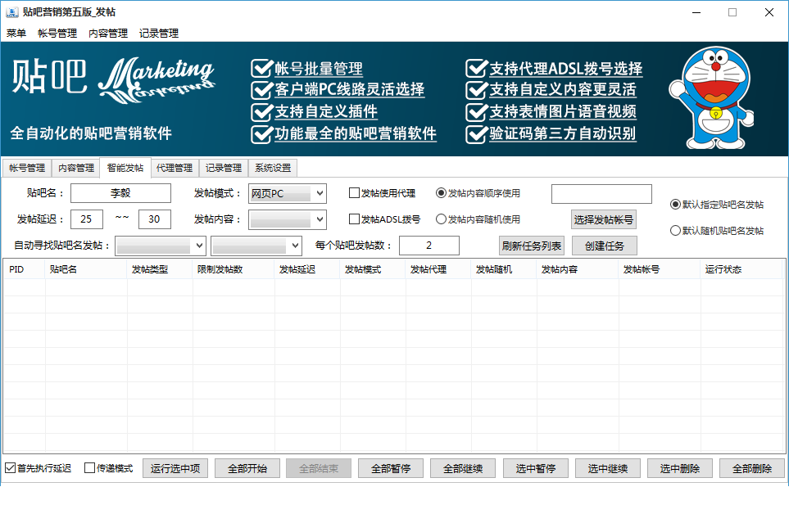
Task: Click the 发帖内容 column header
Action: click(578, 269)
